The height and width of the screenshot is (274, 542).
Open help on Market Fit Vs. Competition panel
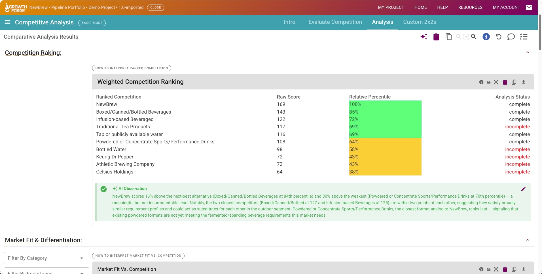pos(481,269)
